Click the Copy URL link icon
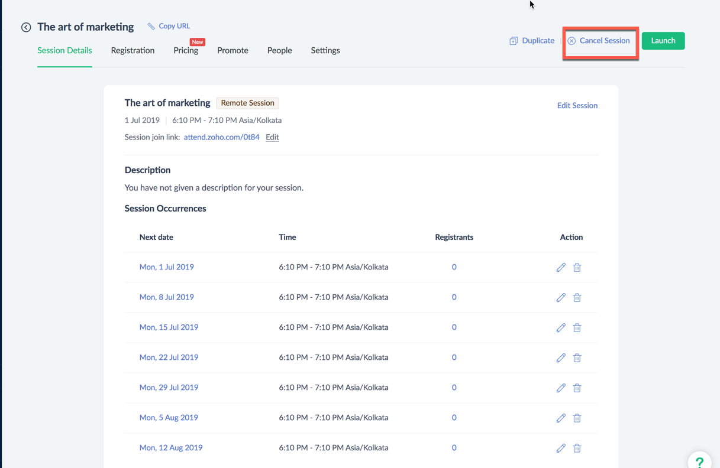 (x=151, y=26)
